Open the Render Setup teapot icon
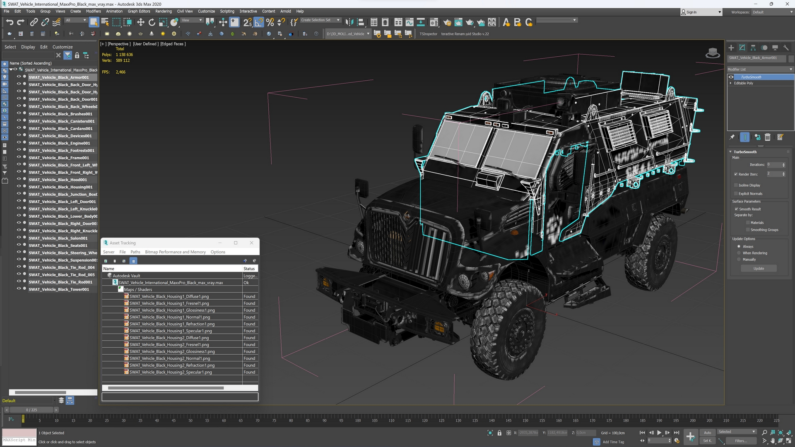 point(447,22)
